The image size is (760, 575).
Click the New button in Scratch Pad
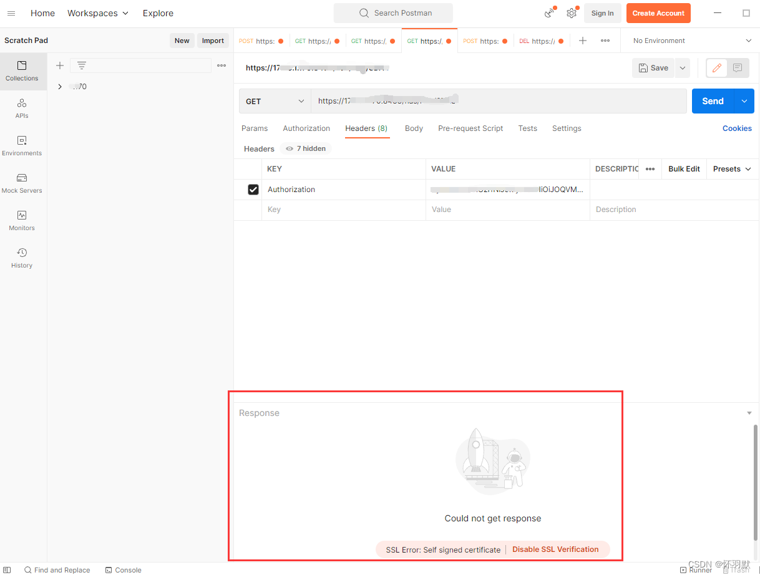[182, 41]
